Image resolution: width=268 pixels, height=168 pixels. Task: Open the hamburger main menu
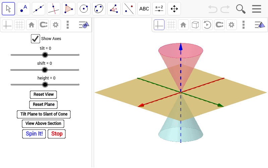(x=257, y=9)
